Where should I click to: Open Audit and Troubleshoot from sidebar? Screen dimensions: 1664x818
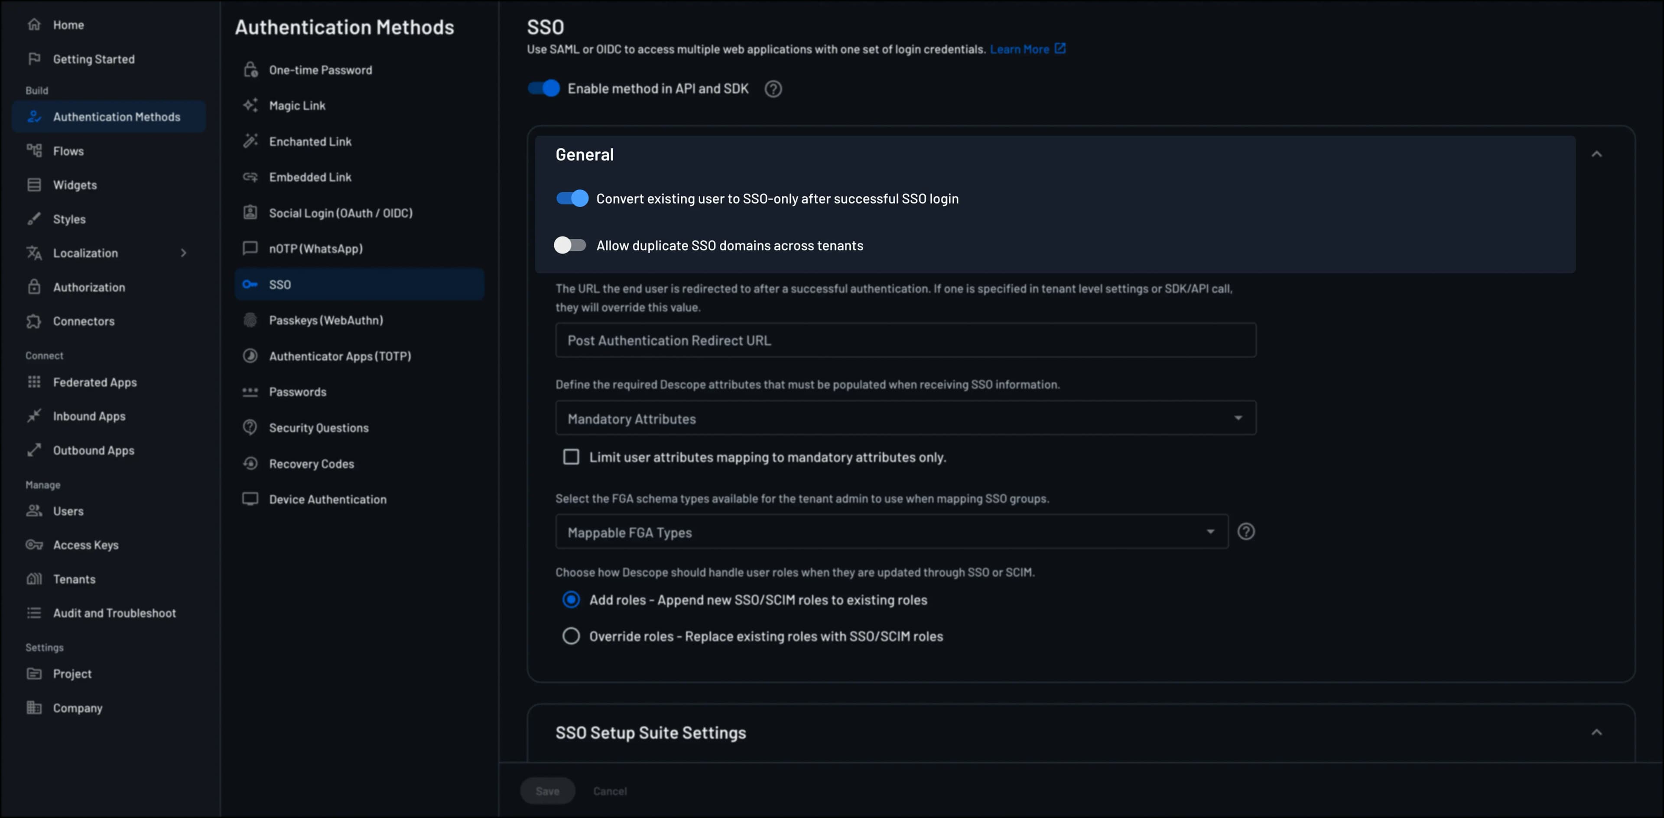114,613
